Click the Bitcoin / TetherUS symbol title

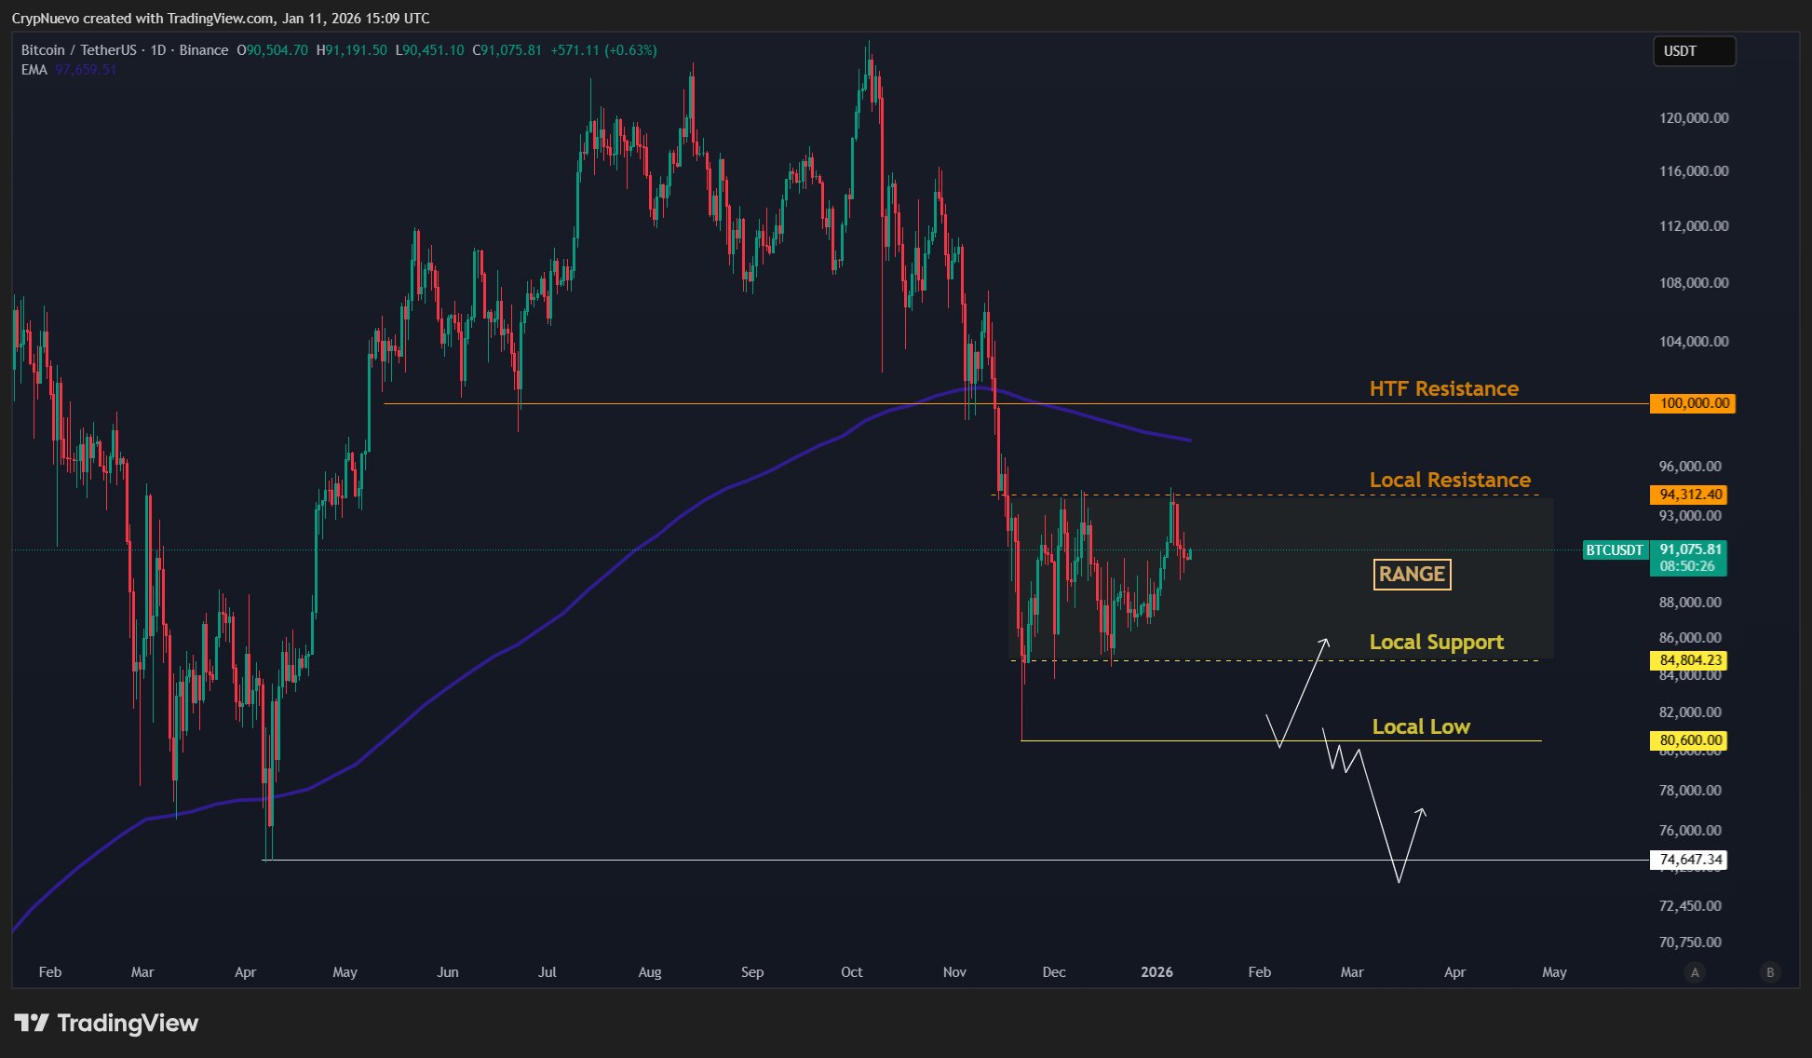tap(78, 50)
